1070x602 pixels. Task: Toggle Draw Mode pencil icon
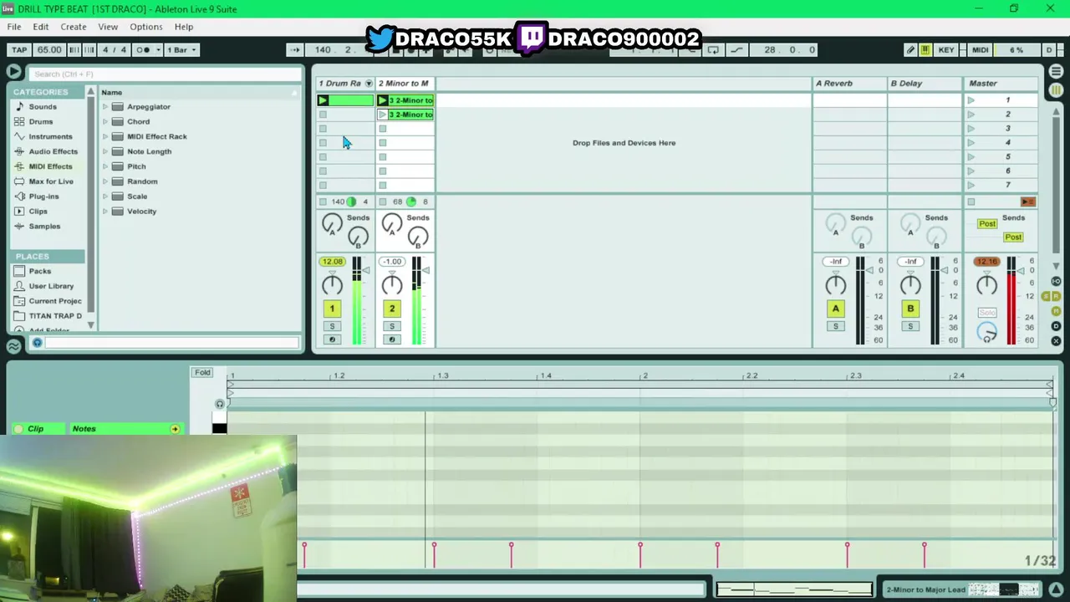pyautogui.click(x=910, y=50)
